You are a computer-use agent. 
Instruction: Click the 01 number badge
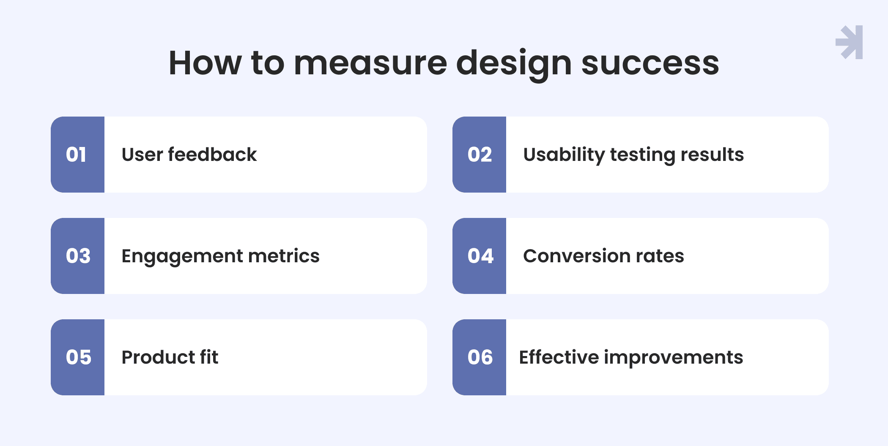click(77, 155)
